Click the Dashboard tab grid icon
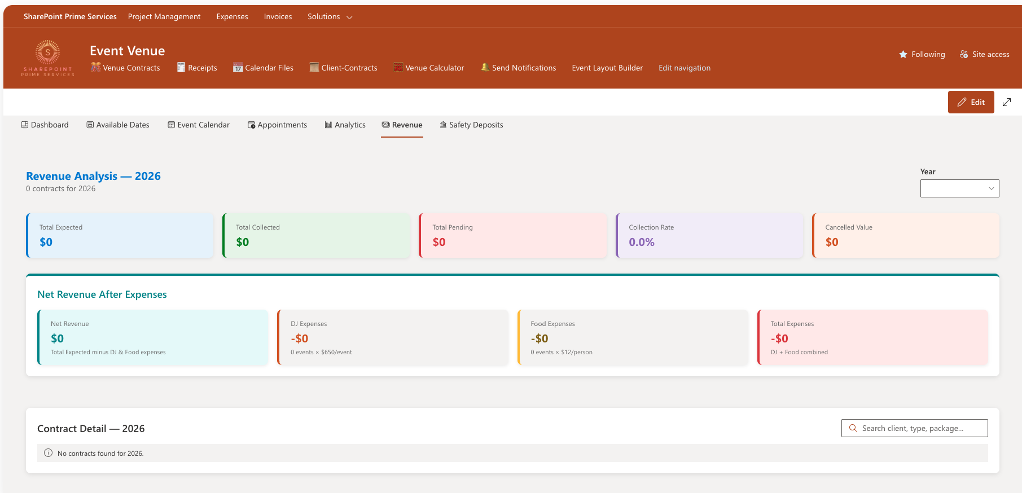 [25, 125]
